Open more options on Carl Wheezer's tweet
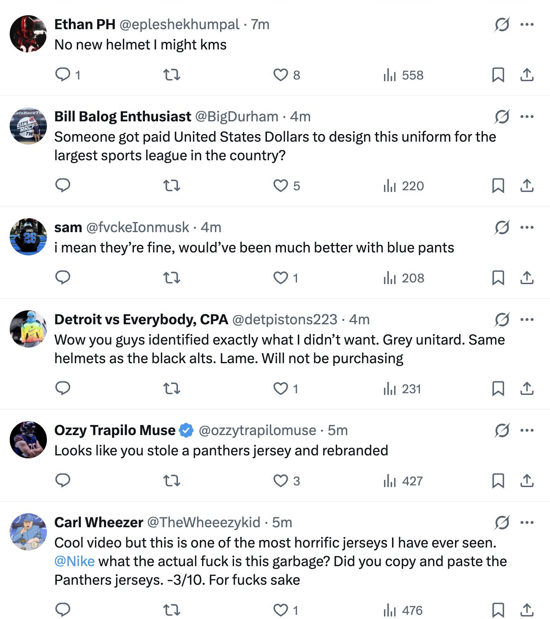This screenshot has height=619, width=550. (x=527, y=522)
